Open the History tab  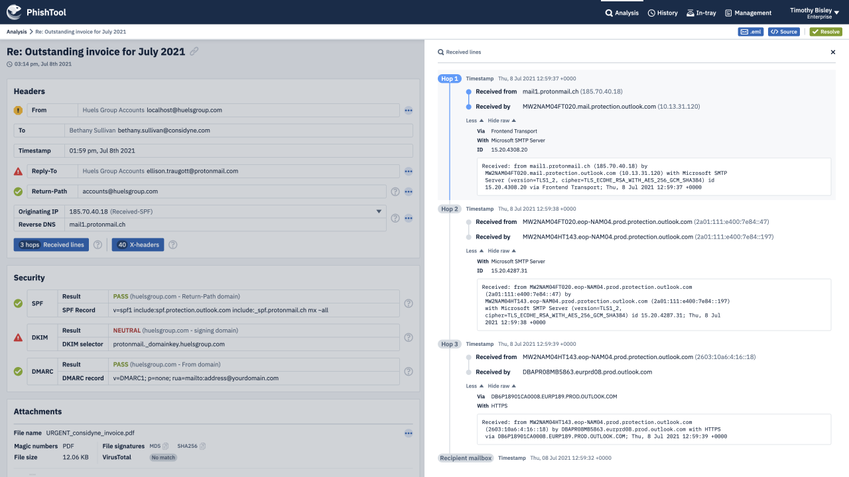[663, 13]
